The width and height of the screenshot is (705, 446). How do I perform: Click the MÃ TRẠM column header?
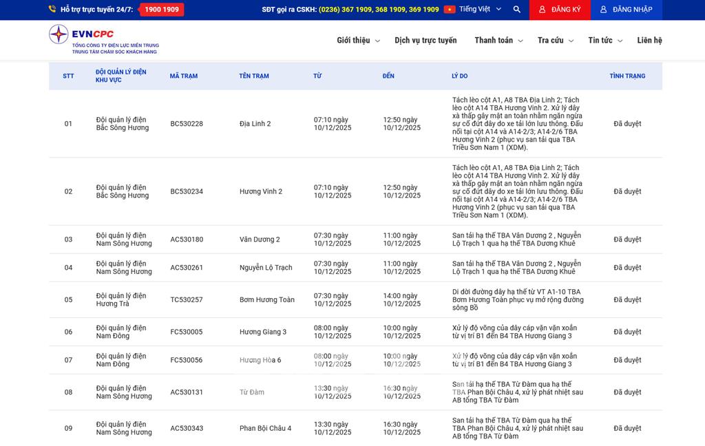coord(184,76)
